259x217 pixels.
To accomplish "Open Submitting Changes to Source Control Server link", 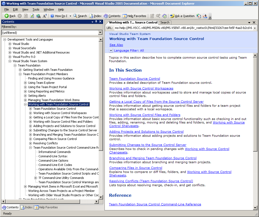I will 148,145.
